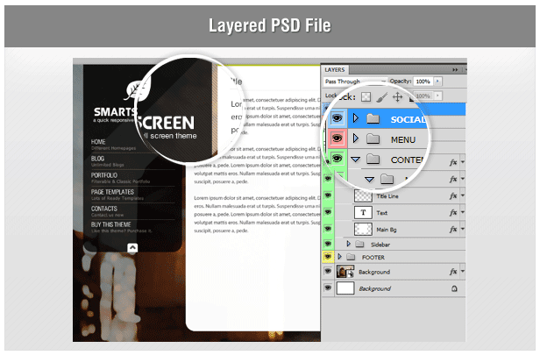The height and width of the screenshot is (355, 540).
Task: Click the fx icon on the Main Bg layer
Action: coord(453,230)
